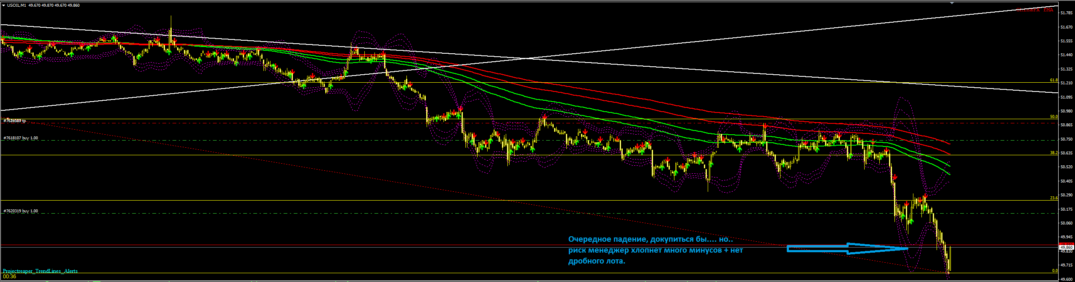Click the Projectreaper_TrendLines_Alerts indicator label

pyautogui.click(x=40, y=271)
